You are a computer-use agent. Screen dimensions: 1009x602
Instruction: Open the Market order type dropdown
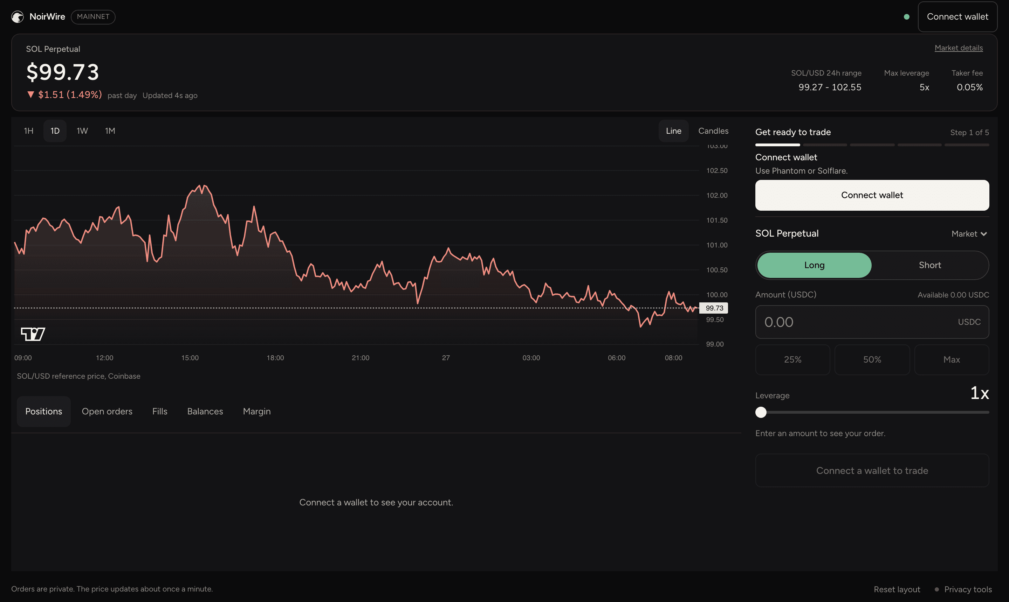pos(969,234)
